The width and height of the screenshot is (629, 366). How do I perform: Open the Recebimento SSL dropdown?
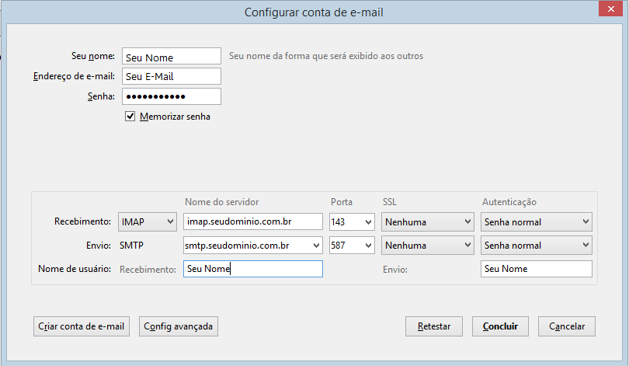(x=427, y=221)
